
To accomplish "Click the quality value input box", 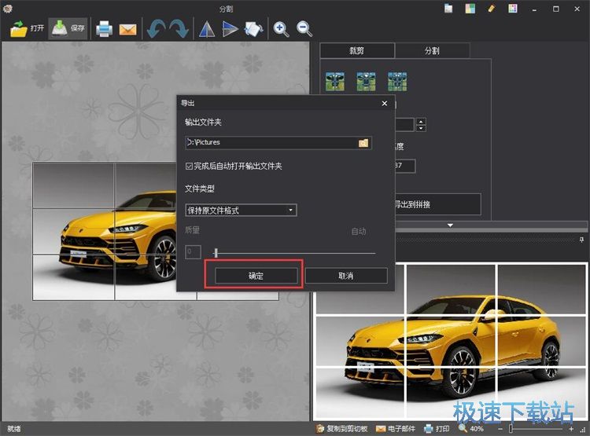I will 193,252.
